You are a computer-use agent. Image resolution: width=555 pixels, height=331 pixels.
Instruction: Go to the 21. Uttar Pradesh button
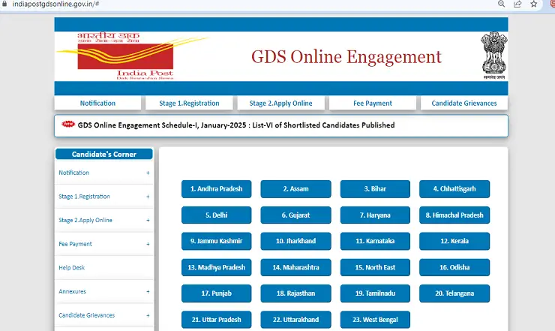pyautogui.click(x=216, y=320)
